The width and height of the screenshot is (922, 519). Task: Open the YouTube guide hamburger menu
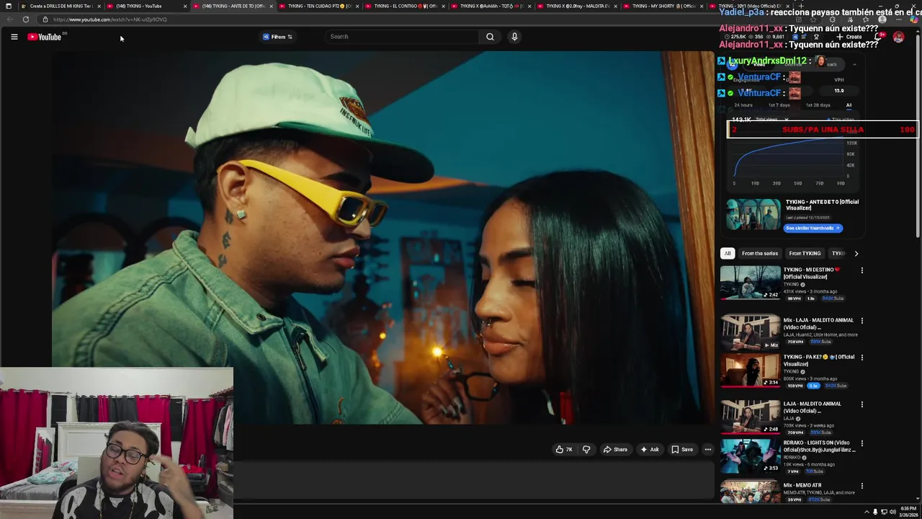(x=14, y=37)
